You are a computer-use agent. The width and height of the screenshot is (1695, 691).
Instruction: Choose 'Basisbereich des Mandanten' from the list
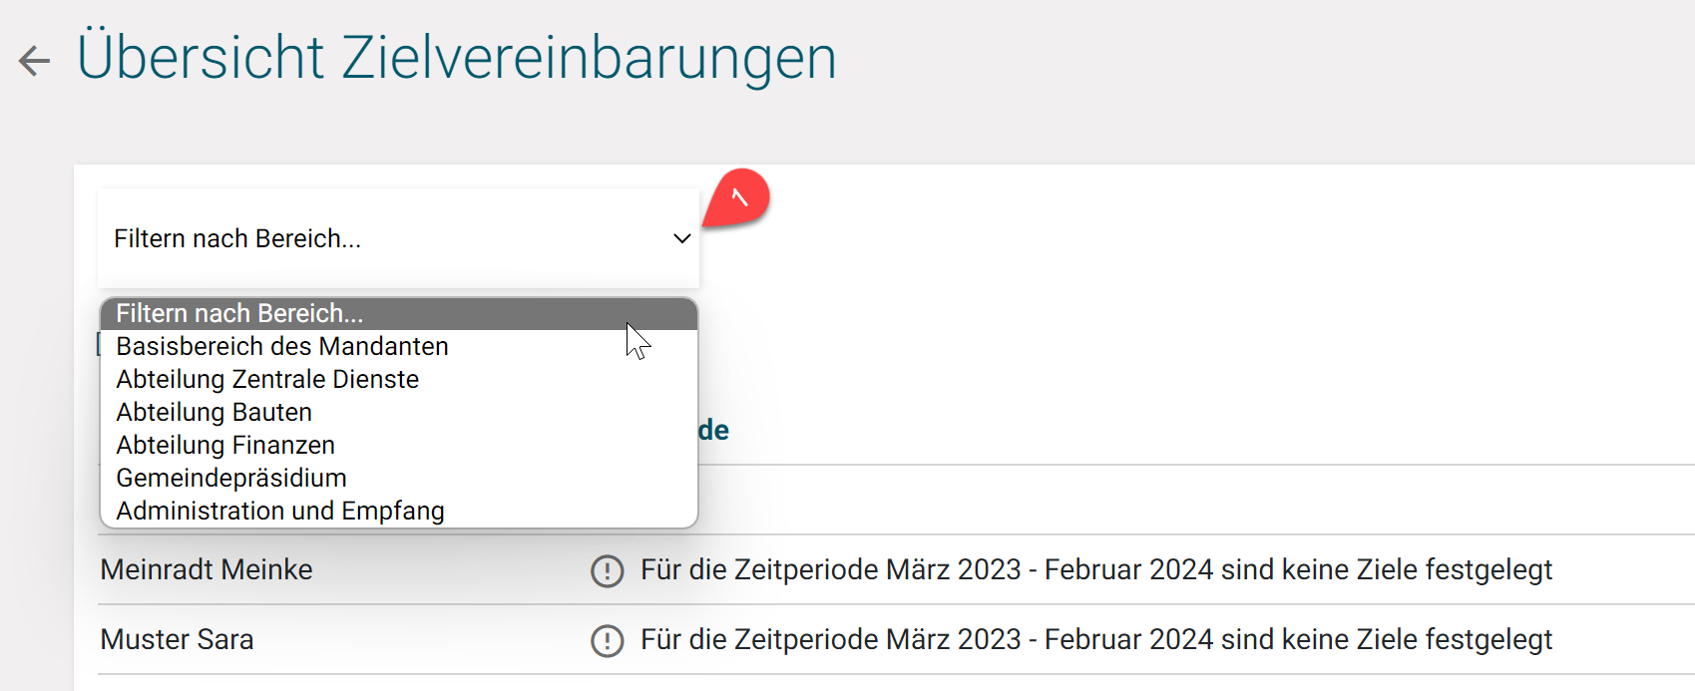coord(282,346)
